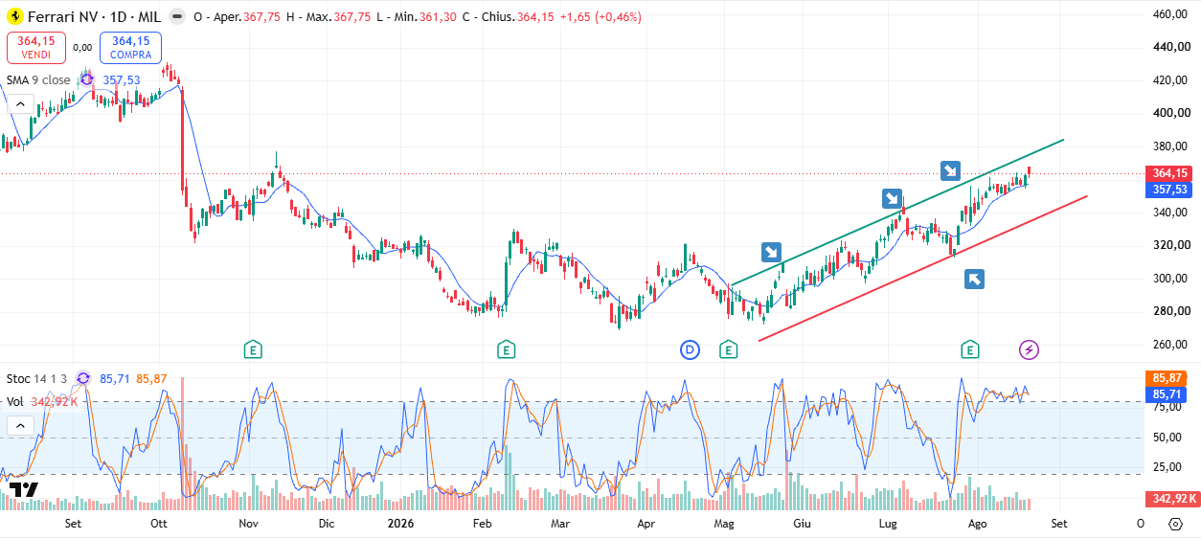This screenshot has height=539, width=1201.
Task: Open earnings marker nearest the Mag label
Action: pyautogui.click(x=729, y=349)
